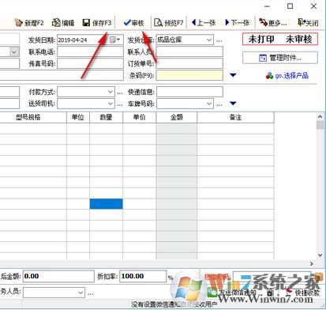Open the 发货日期 calendar picker

115,40
